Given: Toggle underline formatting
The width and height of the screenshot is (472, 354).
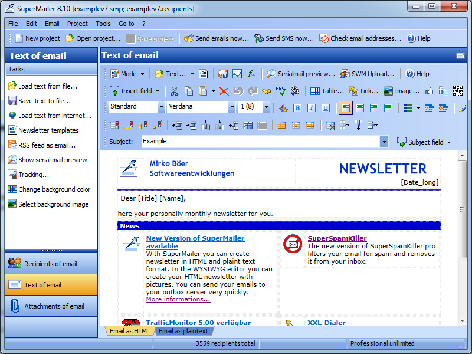Looking at the screenshot, I should [326, 108].
